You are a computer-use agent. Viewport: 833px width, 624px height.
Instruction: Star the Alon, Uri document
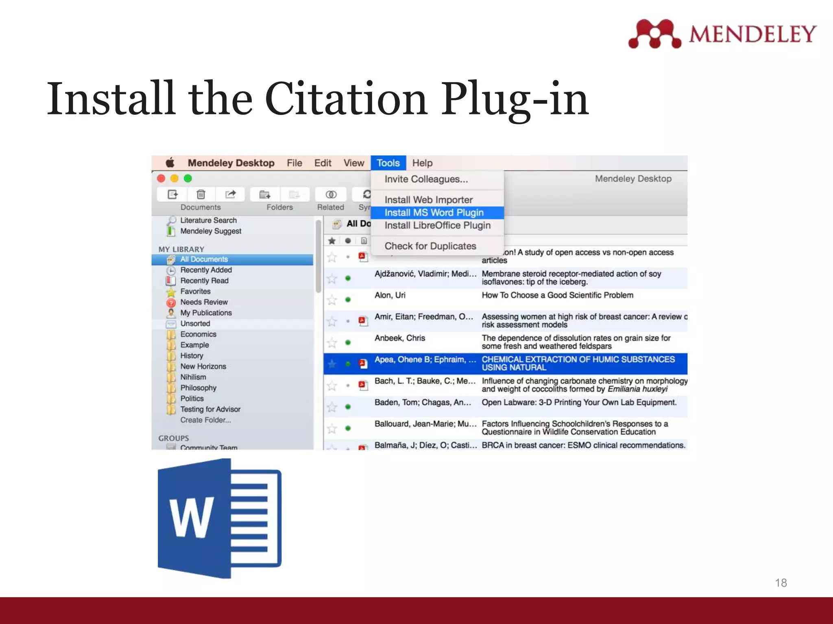[x=332, y=300]
